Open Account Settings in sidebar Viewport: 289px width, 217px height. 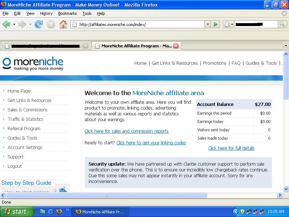(25, 148)
